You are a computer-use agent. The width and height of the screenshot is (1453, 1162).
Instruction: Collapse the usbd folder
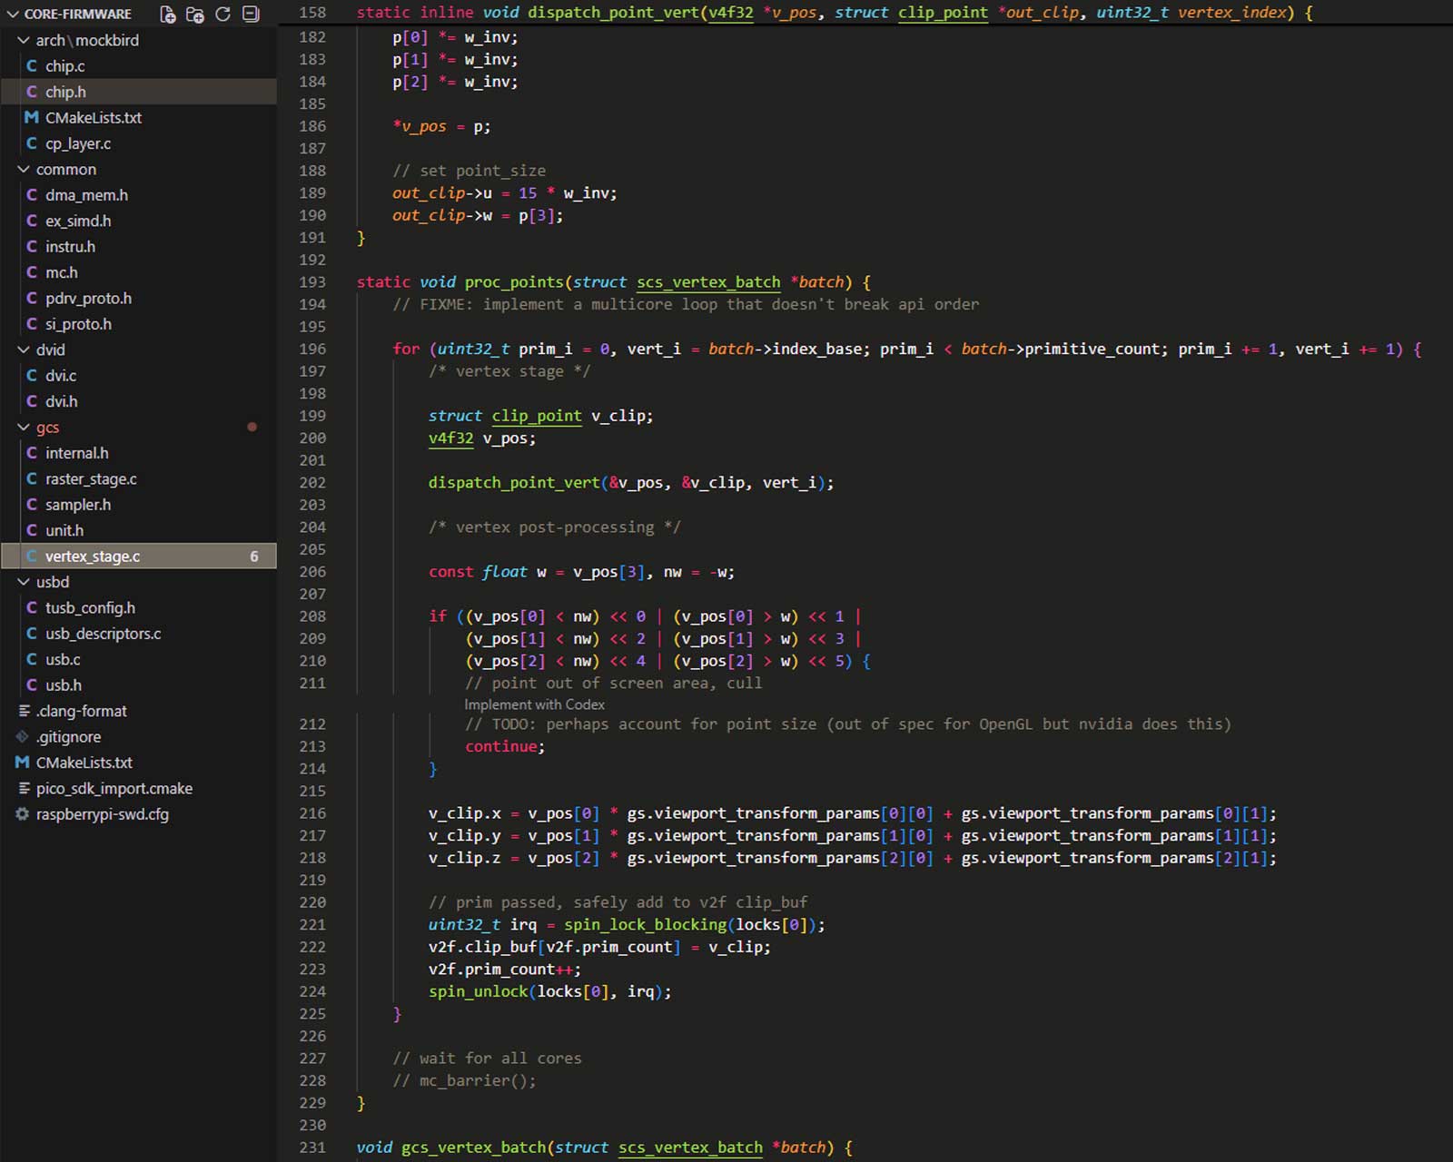[24, 582]
